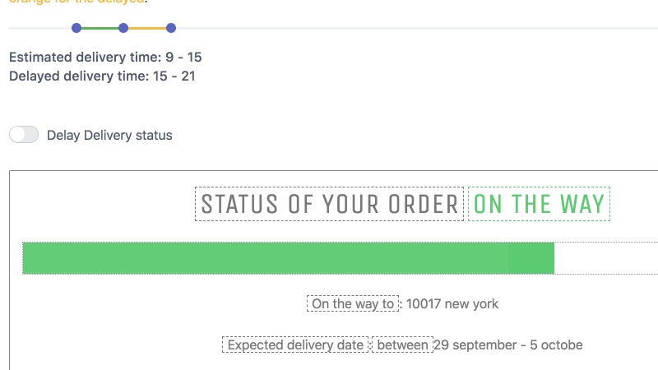Select the 'Expected delivery date' editable label
This screenshot has width=658, height=370.
[295, 345]
